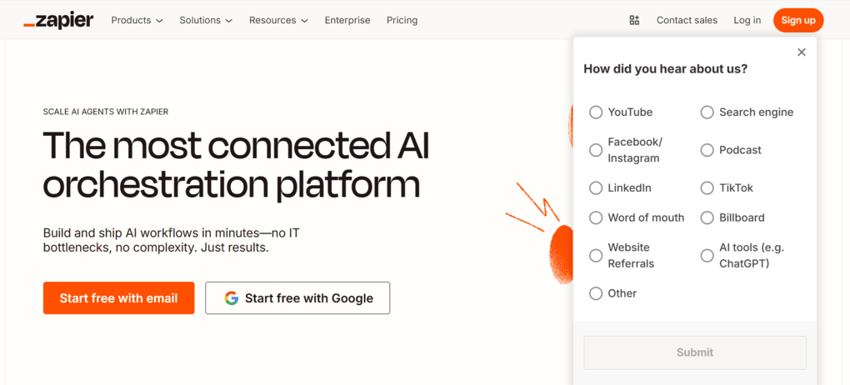Screen dimensions: 850x385
Task: Click the Zapier logo
Action: (58, 20)
